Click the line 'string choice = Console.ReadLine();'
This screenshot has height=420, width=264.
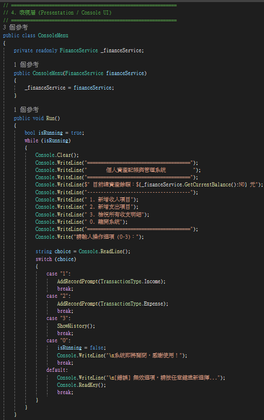click(x=83, y=251)
